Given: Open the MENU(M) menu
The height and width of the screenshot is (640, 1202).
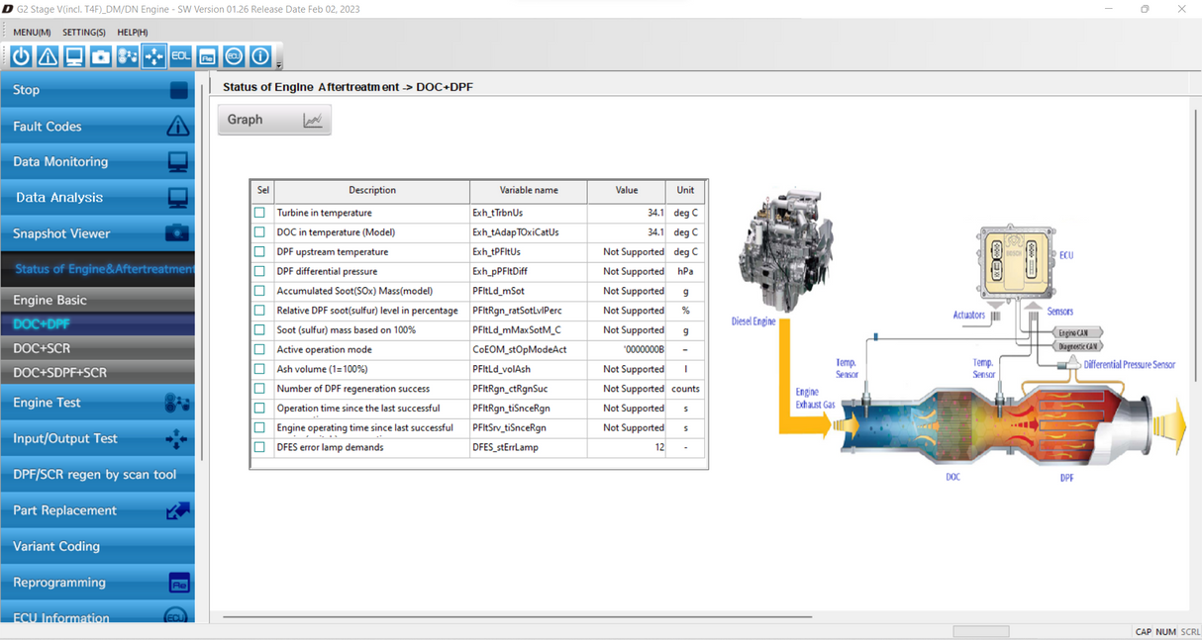Looking at the screenshot, I should [31, 32].
